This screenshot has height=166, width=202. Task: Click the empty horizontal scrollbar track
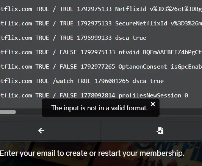tap(180, 112)
